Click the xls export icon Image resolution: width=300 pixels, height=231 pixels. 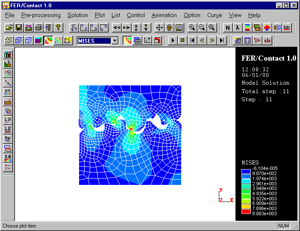tap(268, 41)
